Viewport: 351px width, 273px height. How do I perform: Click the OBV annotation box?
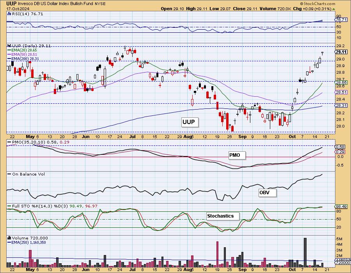click(x=267, y=192)
